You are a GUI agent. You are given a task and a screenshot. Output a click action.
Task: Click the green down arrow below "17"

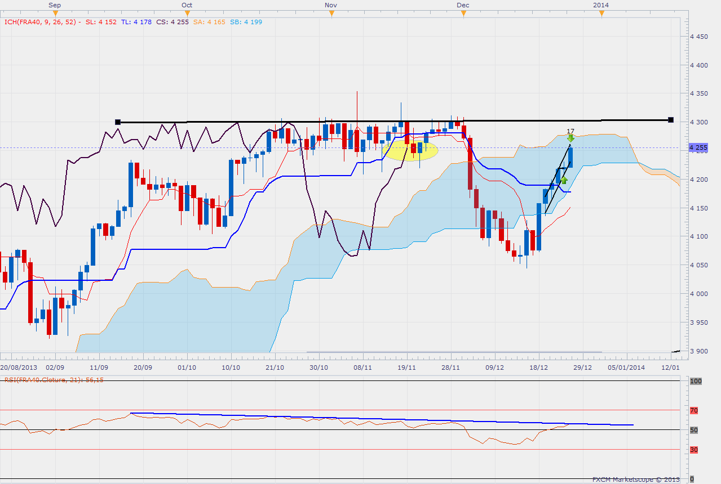(570, 138)
